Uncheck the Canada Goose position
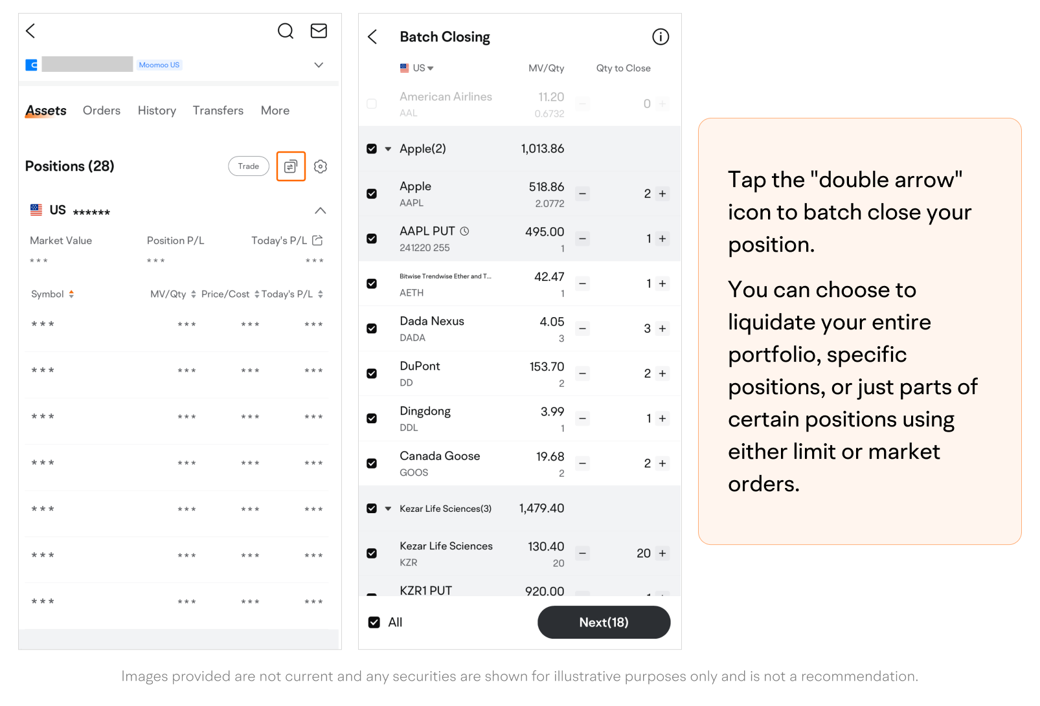Image resolution: width=1040 pixels, height=706 pixels. click(372, 463)
